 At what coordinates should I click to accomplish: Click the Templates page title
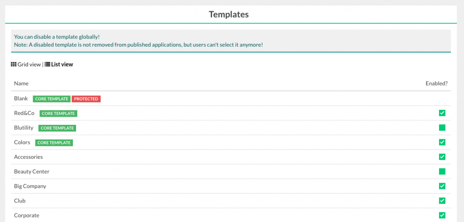point(229,14)
